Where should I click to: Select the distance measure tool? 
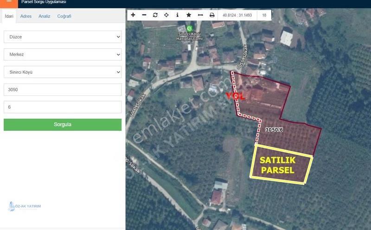click(200, 15)
